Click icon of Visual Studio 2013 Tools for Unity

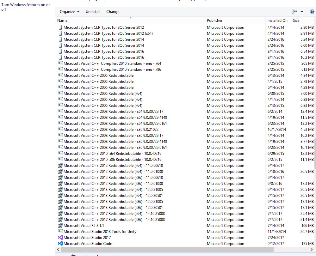(60, 231)
